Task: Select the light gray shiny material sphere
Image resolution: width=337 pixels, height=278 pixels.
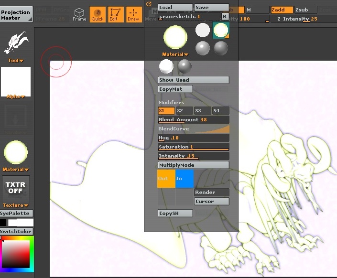Action: (203, 48)
